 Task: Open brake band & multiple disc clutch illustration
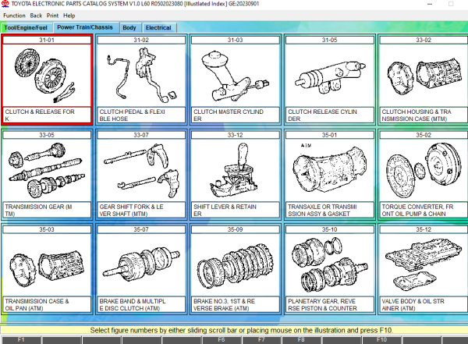click(x=141, y=265)
